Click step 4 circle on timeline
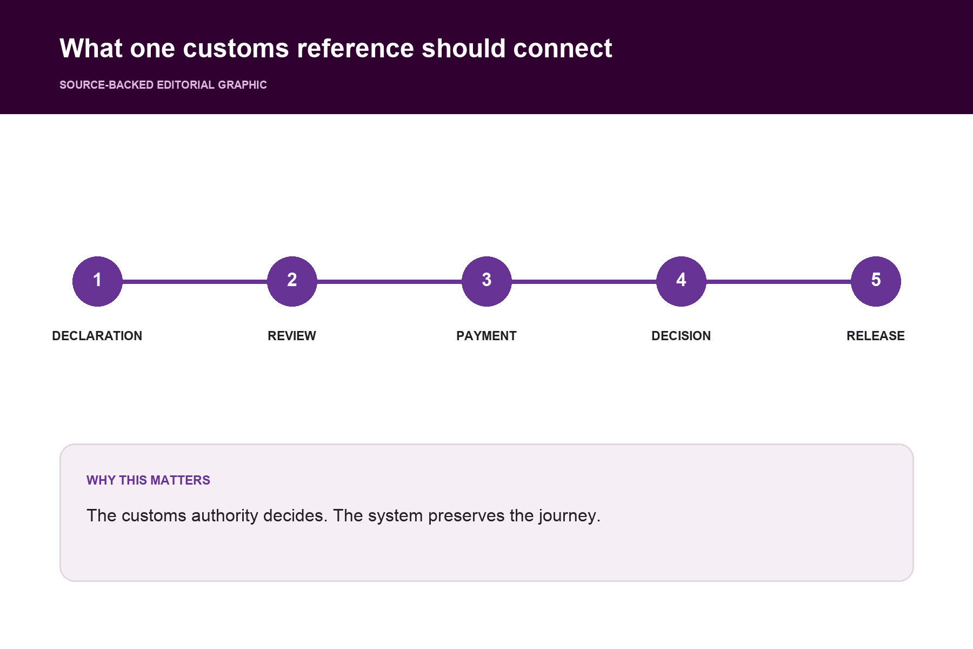This screenshot has width=973, height=649. (x=681, y=281)
